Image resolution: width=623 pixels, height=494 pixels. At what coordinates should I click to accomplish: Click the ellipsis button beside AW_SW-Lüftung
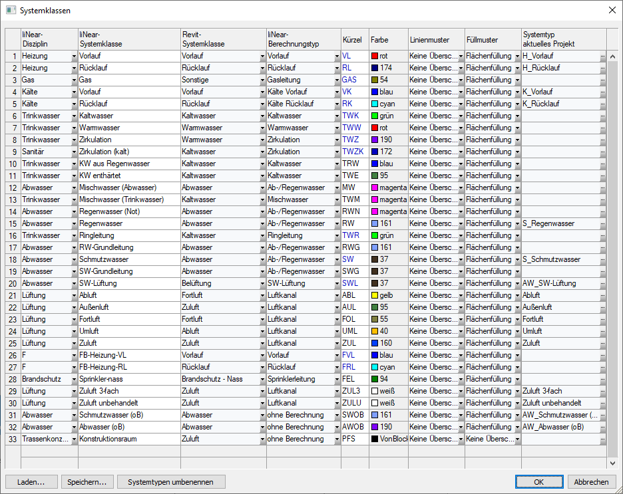pos(602,284)
